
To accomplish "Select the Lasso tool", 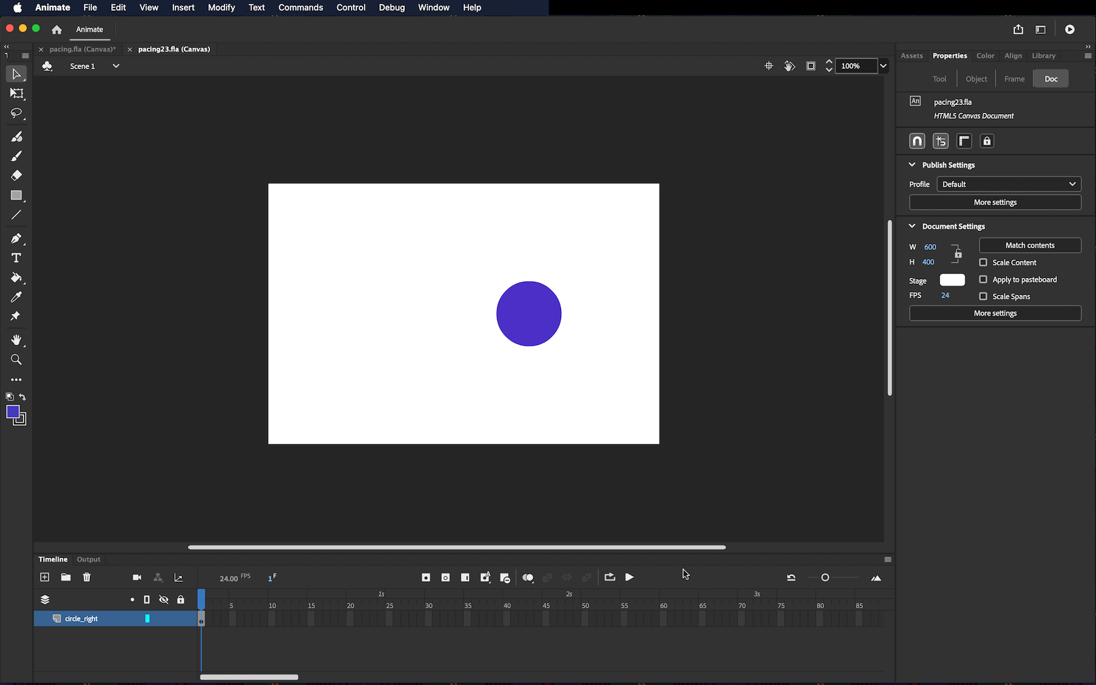I will tap(16, 114).
